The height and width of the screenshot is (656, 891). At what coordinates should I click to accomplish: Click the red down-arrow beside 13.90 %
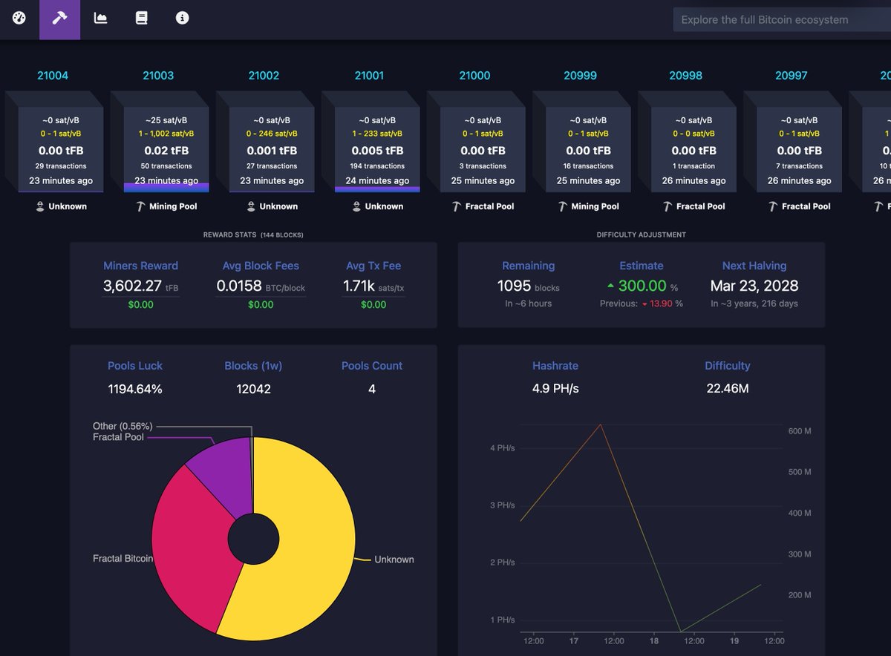click(x=644, y=304)
